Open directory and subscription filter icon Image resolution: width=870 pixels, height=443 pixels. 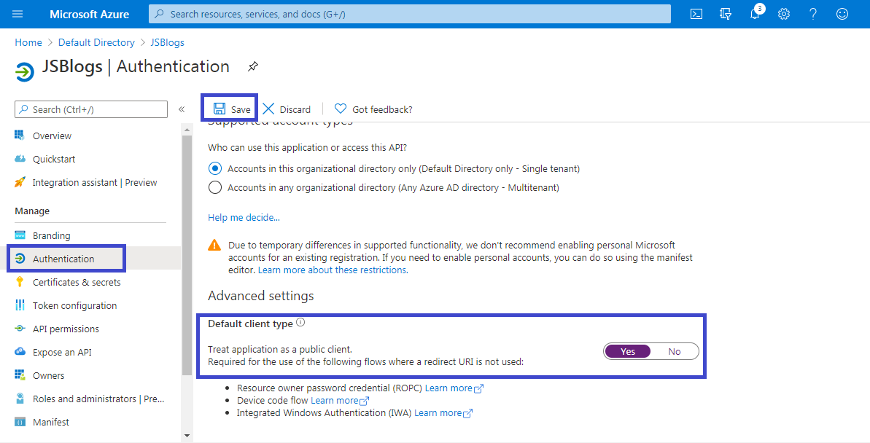tap(726, 14)
